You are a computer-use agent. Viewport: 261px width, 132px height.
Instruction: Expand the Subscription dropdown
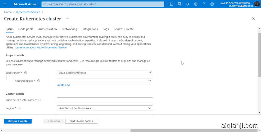pyautogui.click(x=105, y=73)
